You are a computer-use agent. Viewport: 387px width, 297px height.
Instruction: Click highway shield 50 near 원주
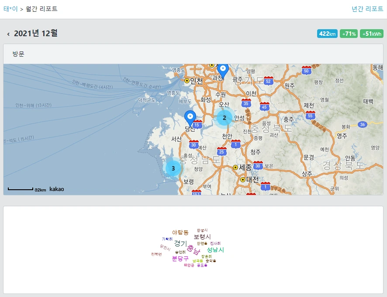pyautogui.click(x=306, y=70)
